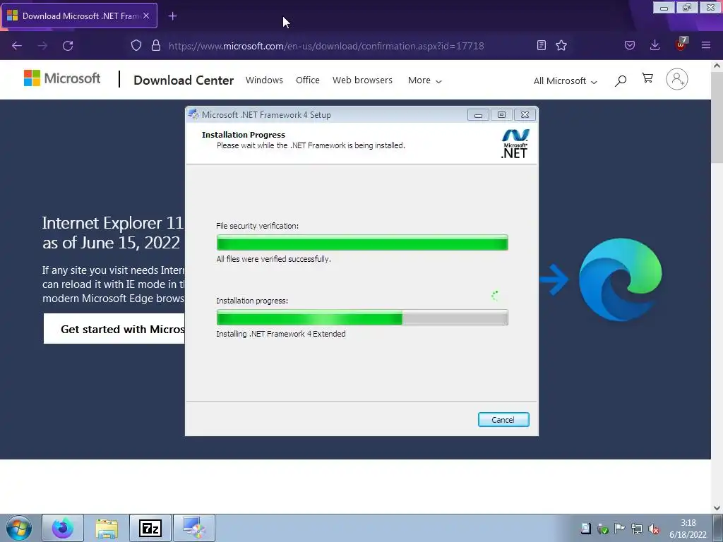Minimize the .NET Framework 4 Setup window
Viewport: 723px width, 542px height.
(478, 115)
